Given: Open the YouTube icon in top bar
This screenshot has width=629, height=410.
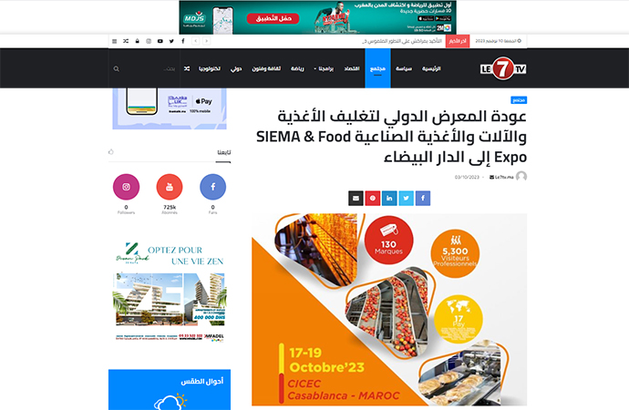Looking at the screenshot, I should coord(160,41).
